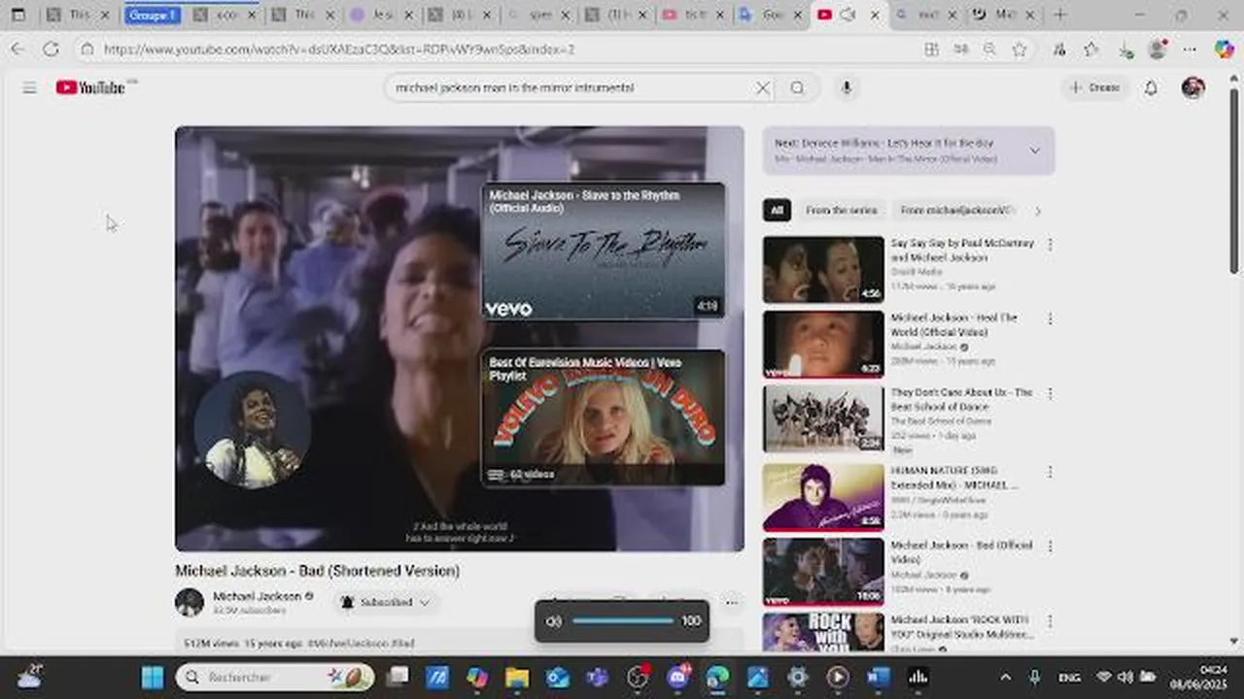The image size is (1244, 699).
Task: Select From the series chip
Action: (x=842, y=211)
